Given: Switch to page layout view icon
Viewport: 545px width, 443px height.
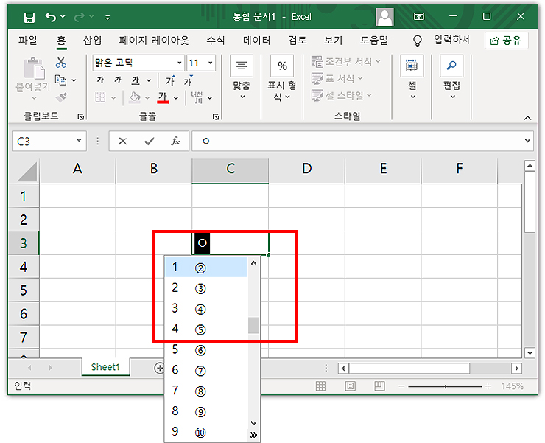Looking at the screenshot, I should click(350, 386).
